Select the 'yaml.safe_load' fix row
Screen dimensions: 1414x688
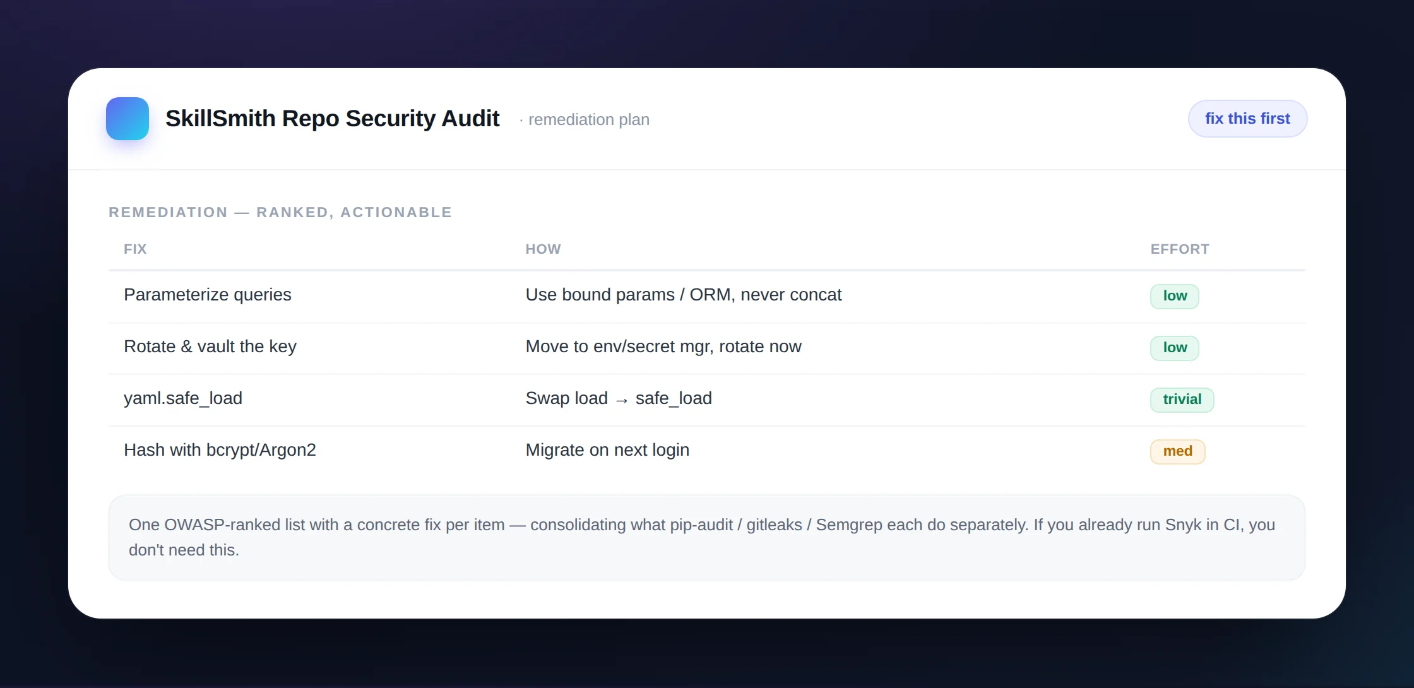coord(707,400)
